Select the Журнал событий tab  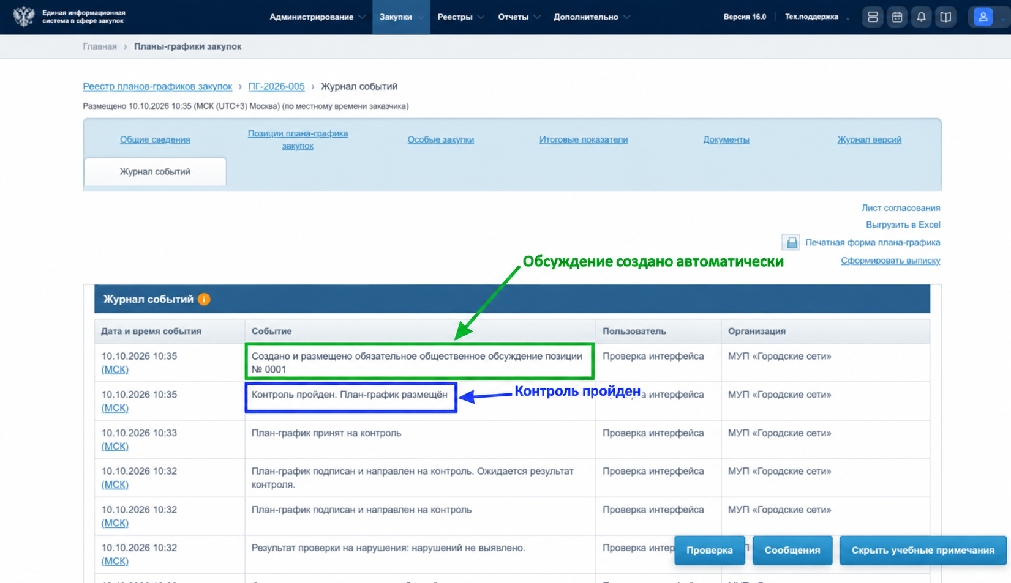155,172
